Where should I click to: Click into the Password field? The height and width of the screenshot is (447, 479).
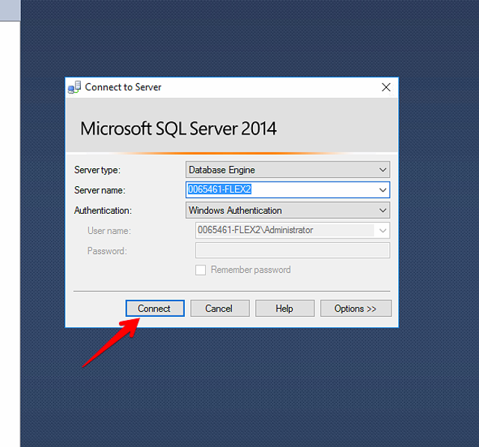pyautogui.click(x=293, y=250)
